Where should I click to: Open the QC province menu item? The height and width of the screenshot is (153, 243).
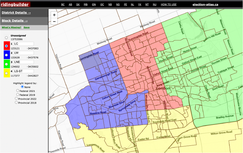[x=102, y=5]
